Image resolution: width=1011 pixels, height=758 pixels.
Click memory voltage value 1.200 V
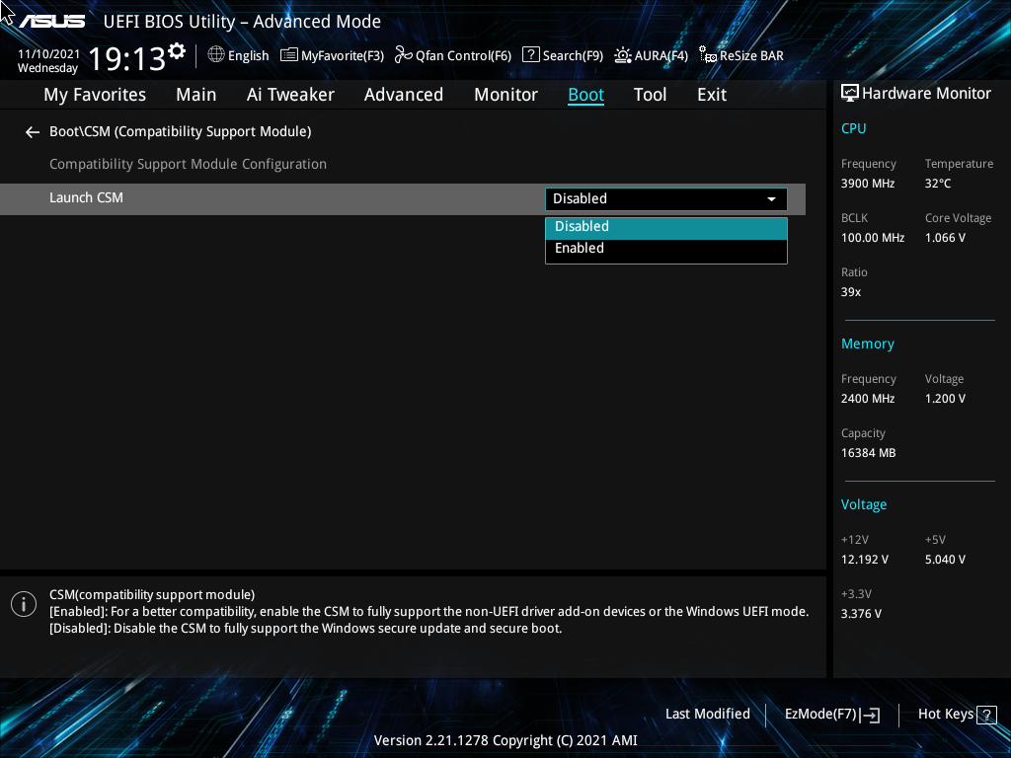[945, 399]
